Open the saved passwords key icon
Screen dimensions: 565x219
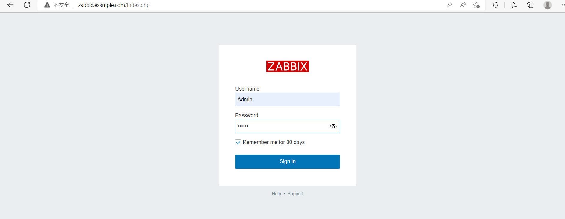[449, 5]
